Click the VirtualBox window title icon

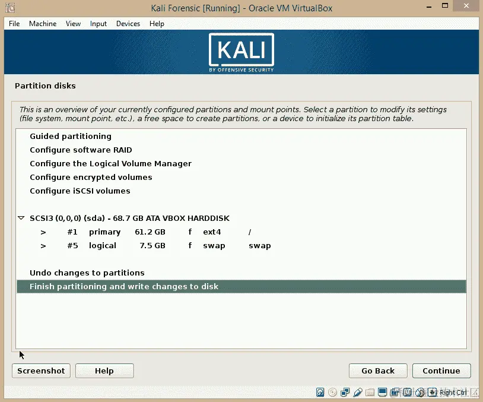point(10,7)
